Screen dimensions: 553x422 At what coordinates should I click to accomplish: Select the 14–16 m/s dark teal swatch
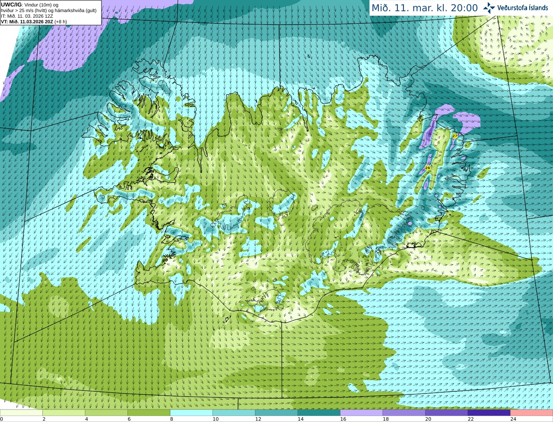tap(319, 413)
